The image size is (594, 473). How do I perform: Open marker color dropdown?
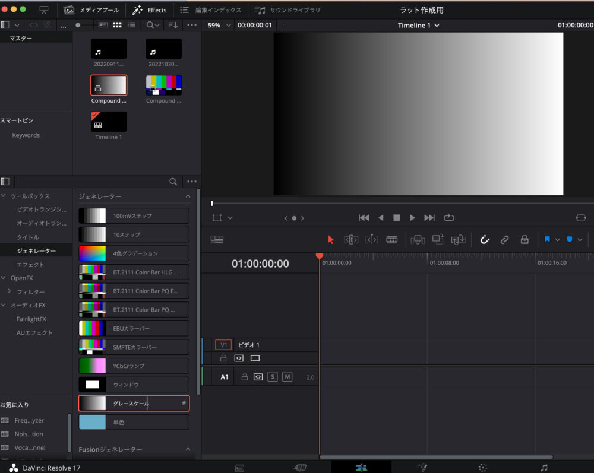tap(580, 240)
